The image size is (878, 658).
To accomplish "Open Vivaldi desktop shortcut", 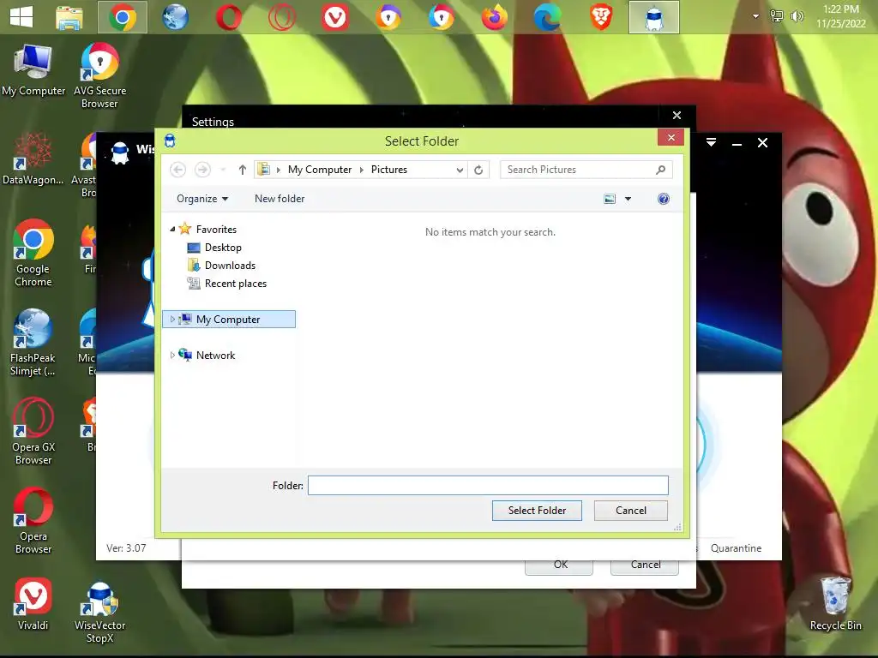I will point(33,604).
